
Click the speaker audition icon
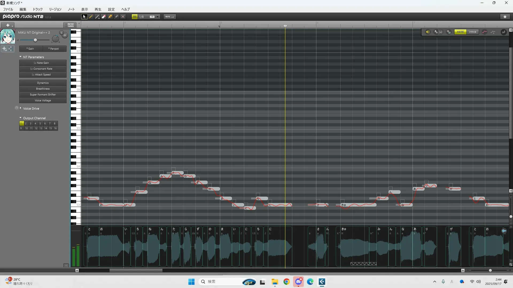428,32
